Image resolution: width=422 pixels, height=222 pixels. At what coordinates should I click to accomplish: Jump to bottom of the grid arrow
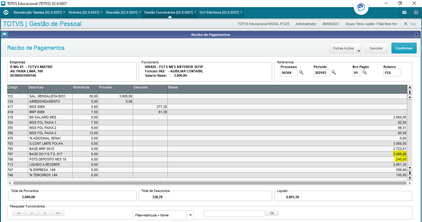coord(410,177)
